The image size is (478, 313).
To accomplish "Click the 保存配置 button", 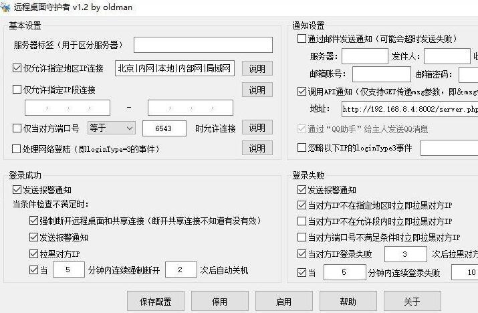I will (x=156, y=302).
